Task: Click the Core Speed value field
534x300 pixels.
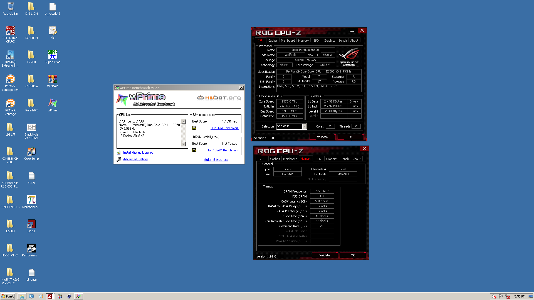Action: click(x=290, y=102)
